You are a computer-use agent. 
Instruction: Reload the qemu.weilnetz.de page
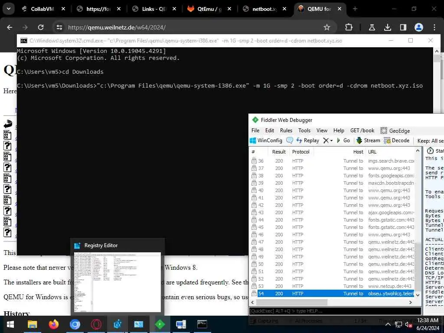[x=41, y=27]
